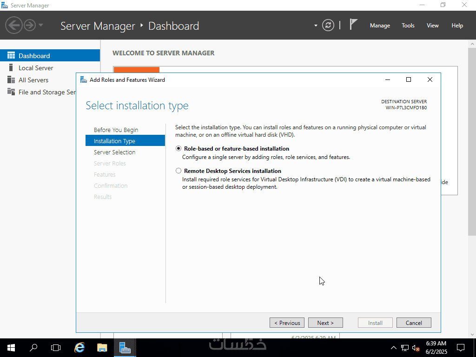Open Task View on the taskbar

point(56,348)
